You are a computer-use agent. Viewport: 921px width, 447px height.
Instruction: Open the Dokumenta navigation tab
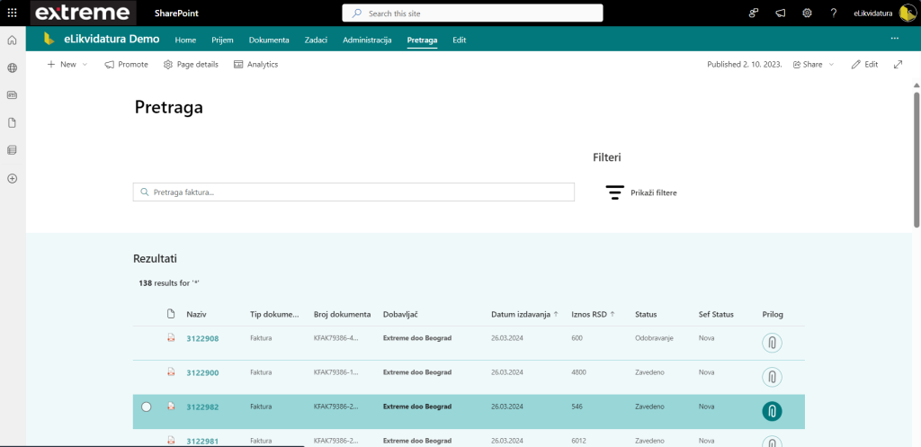[269, 40]
